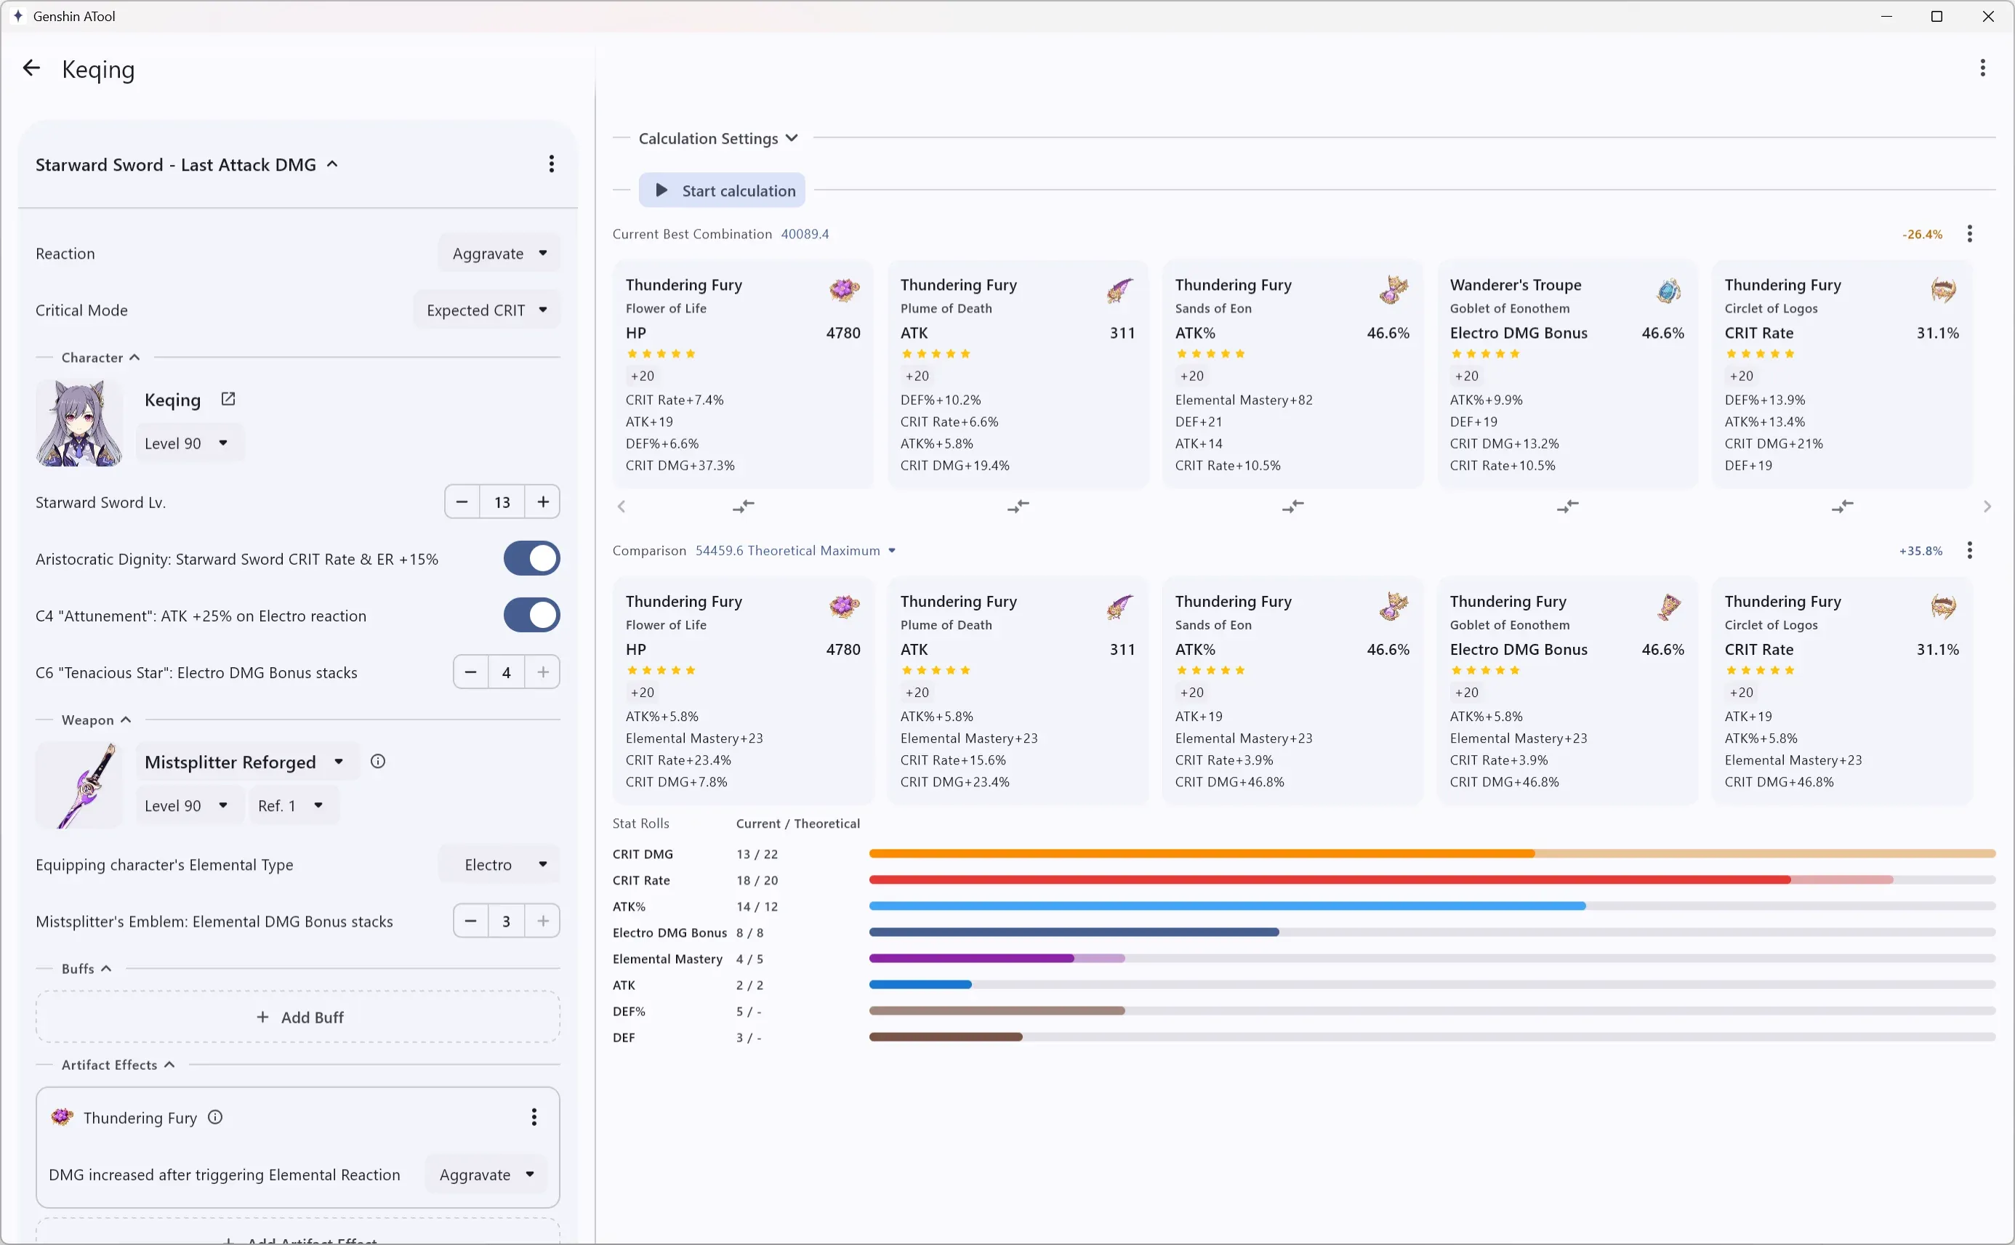
Task: Go to previous artifact combination arrow
Action: pos(622,507)
